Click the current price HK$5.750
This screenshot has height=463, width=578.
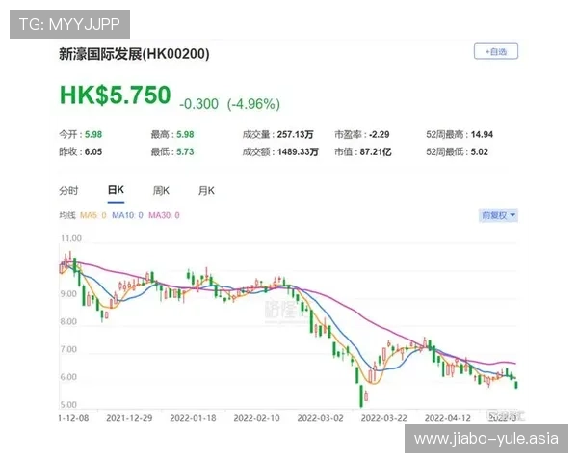(116, 95)
